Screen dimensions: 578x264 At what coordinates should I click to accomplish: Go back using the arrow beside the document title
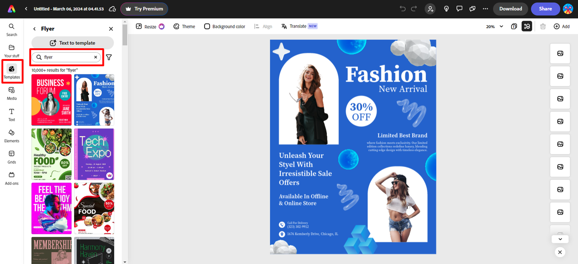click(x=26, y=9)
